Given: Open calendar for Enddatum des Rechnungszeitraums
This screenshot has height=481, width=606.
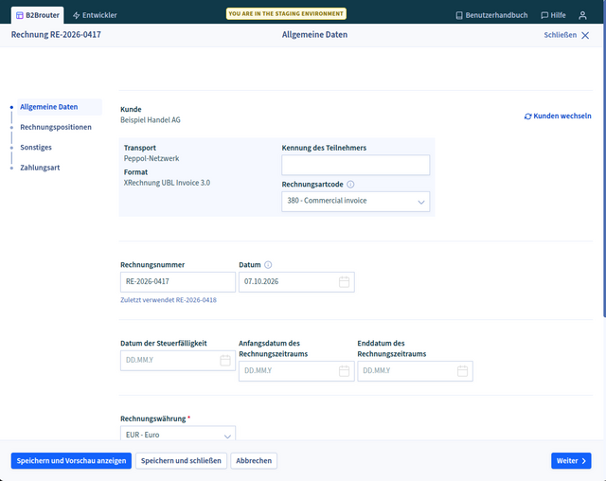Looking at the screenshot, I should (463, 371).
